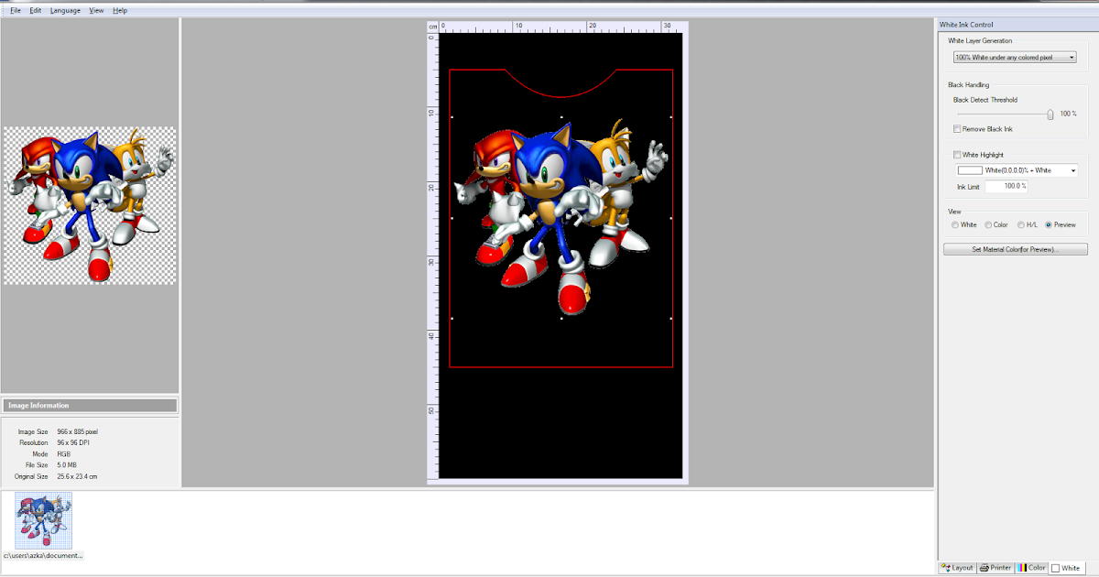Select Color view radio button
1099x577 pixels.
(x=988, y=224)
